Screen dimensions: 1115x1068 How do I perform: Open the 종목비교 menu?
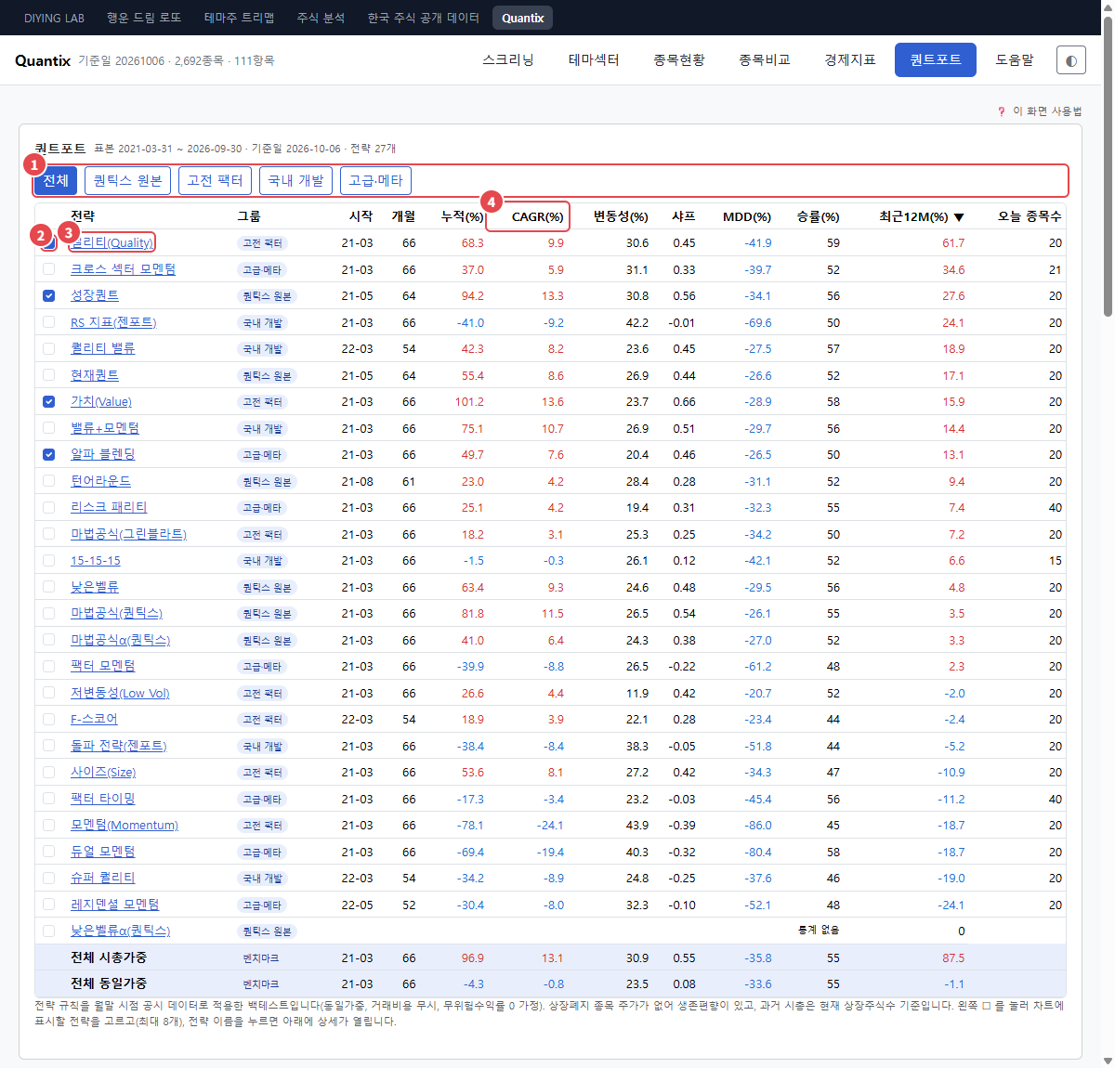pos(765,60)
